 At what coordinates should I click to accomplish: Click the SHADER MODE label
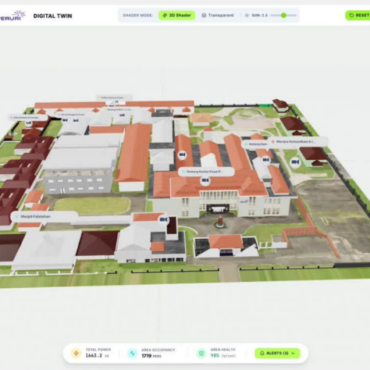click(138, 16)
